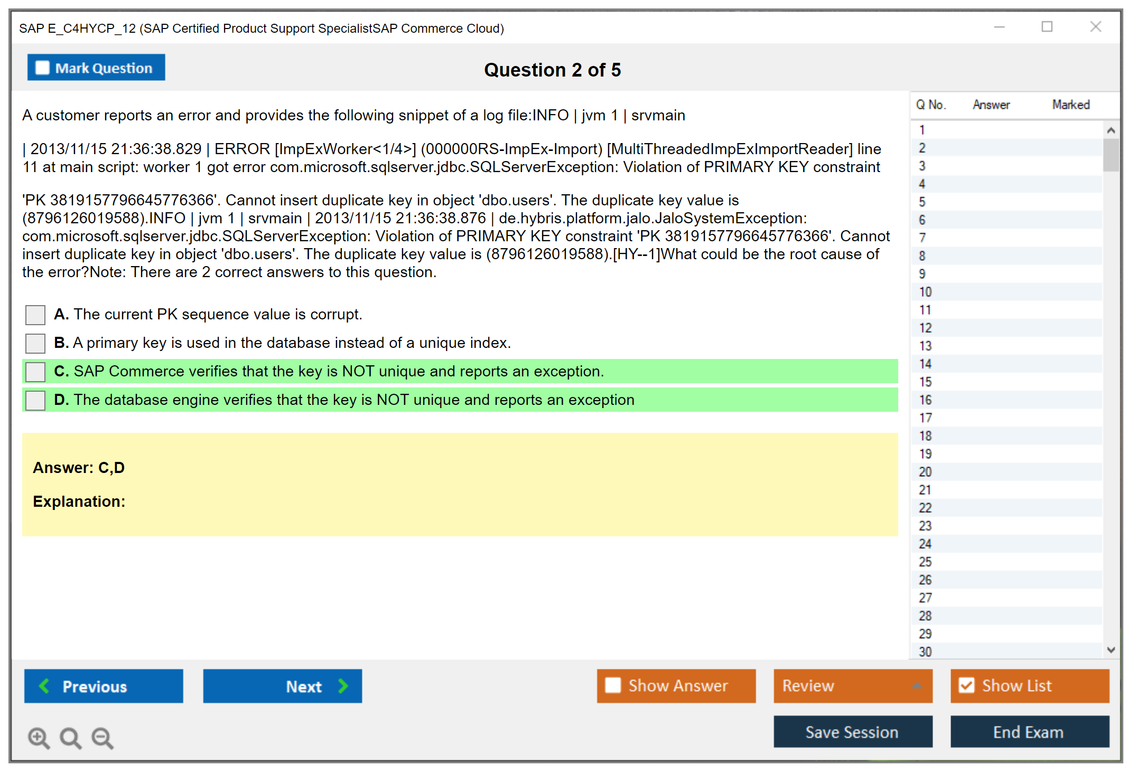Click the zoom in magnifier icon
Viewport: 1136px width, 776px height.
[x=39, y=737]
